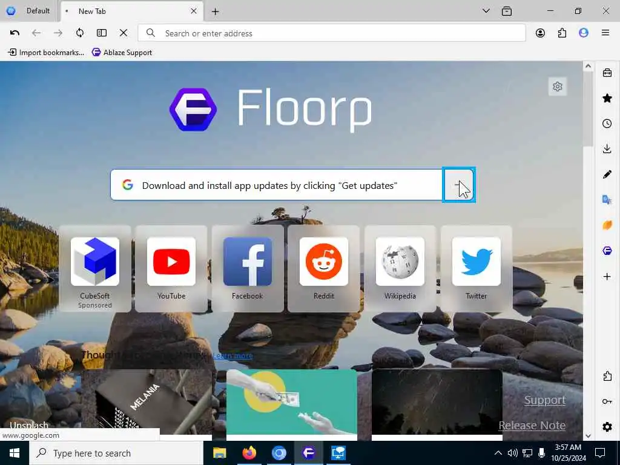Focus taskbar Type here to search box
The height and width of the screenshot is (465, 620).
[x=116, y=453]
